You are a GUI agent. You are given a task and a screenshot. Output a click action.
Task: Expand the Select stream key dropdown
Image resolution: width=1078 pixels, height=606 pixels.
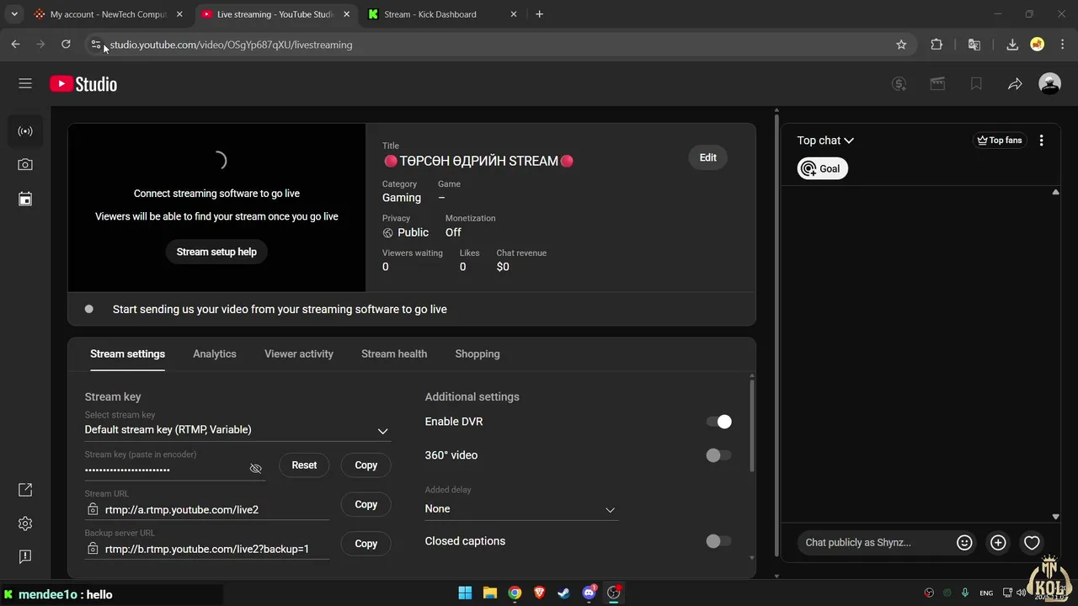[x=237, y=429]
